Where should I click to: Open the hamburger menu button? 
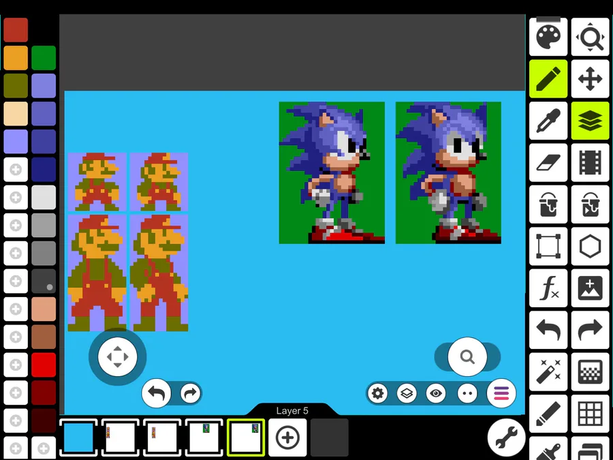[x=501, y=393]
